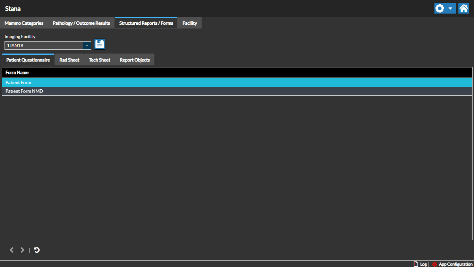
Task: Open the Log link in status bar
Action: pyautogui.click(x=420, y=264)
